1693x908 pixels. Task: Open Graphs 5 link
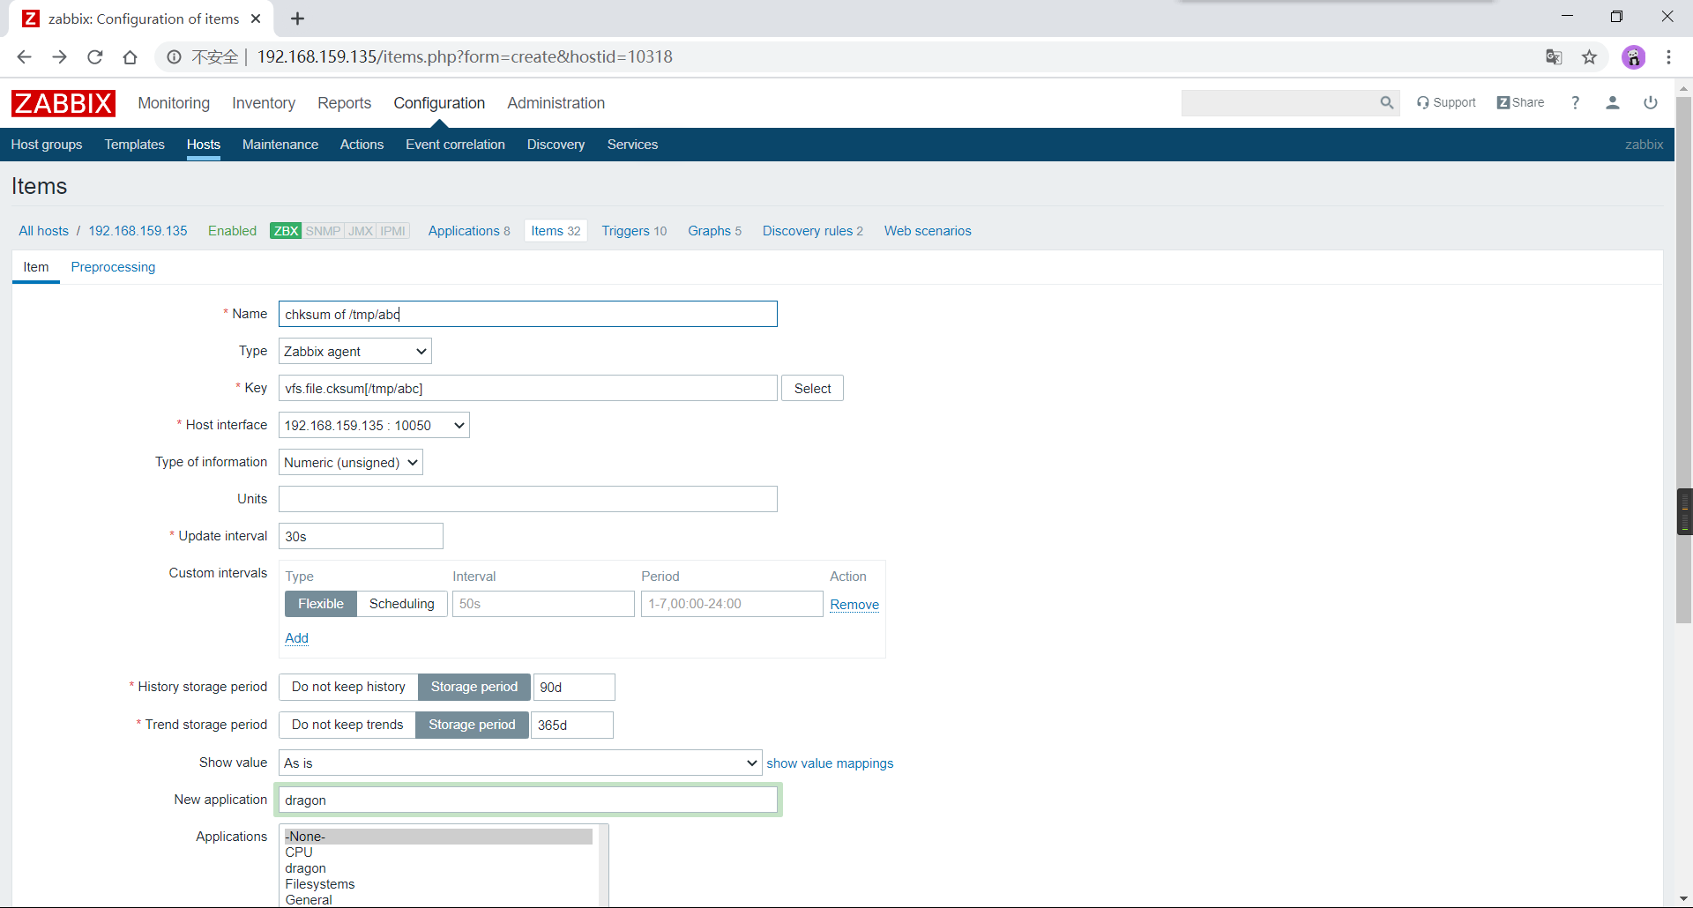pos(714,231)
